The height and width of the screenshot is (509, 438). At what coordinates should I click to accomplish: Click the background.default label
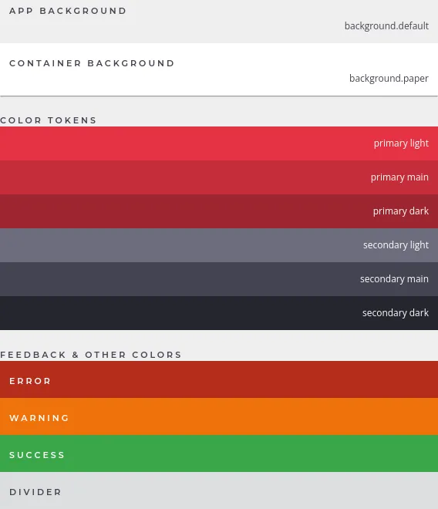386,26
